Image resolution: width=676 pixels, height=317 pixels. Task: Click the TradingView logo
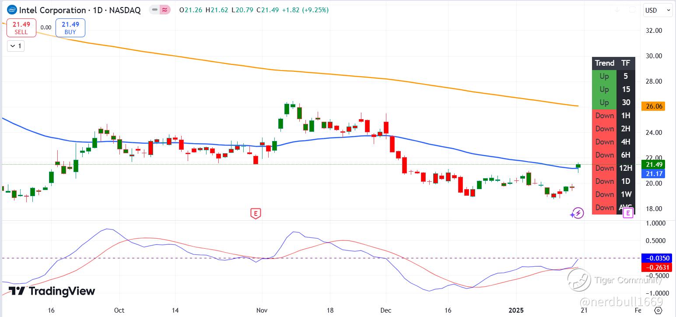pos(52,291)
